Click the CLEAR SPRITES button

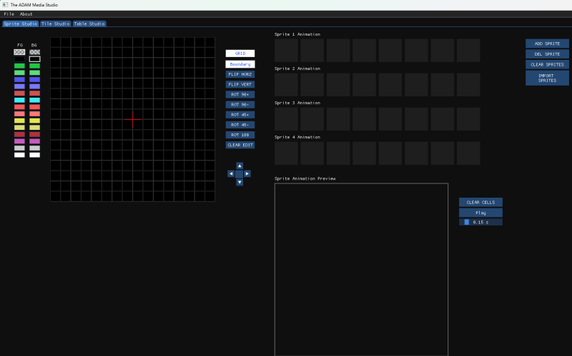pos(547,64)
